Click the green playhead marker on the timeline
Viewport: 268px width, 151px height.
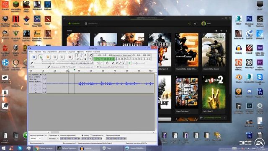pos(75,70)
